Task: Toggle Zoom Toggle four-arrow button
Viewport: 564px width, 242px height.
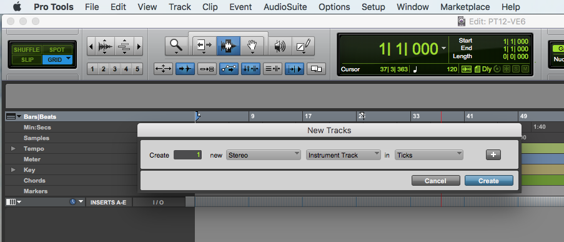Action: click(163, 68)
